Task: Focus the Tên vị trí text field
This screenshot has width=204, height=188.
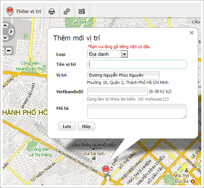Action: coord(137,64)
